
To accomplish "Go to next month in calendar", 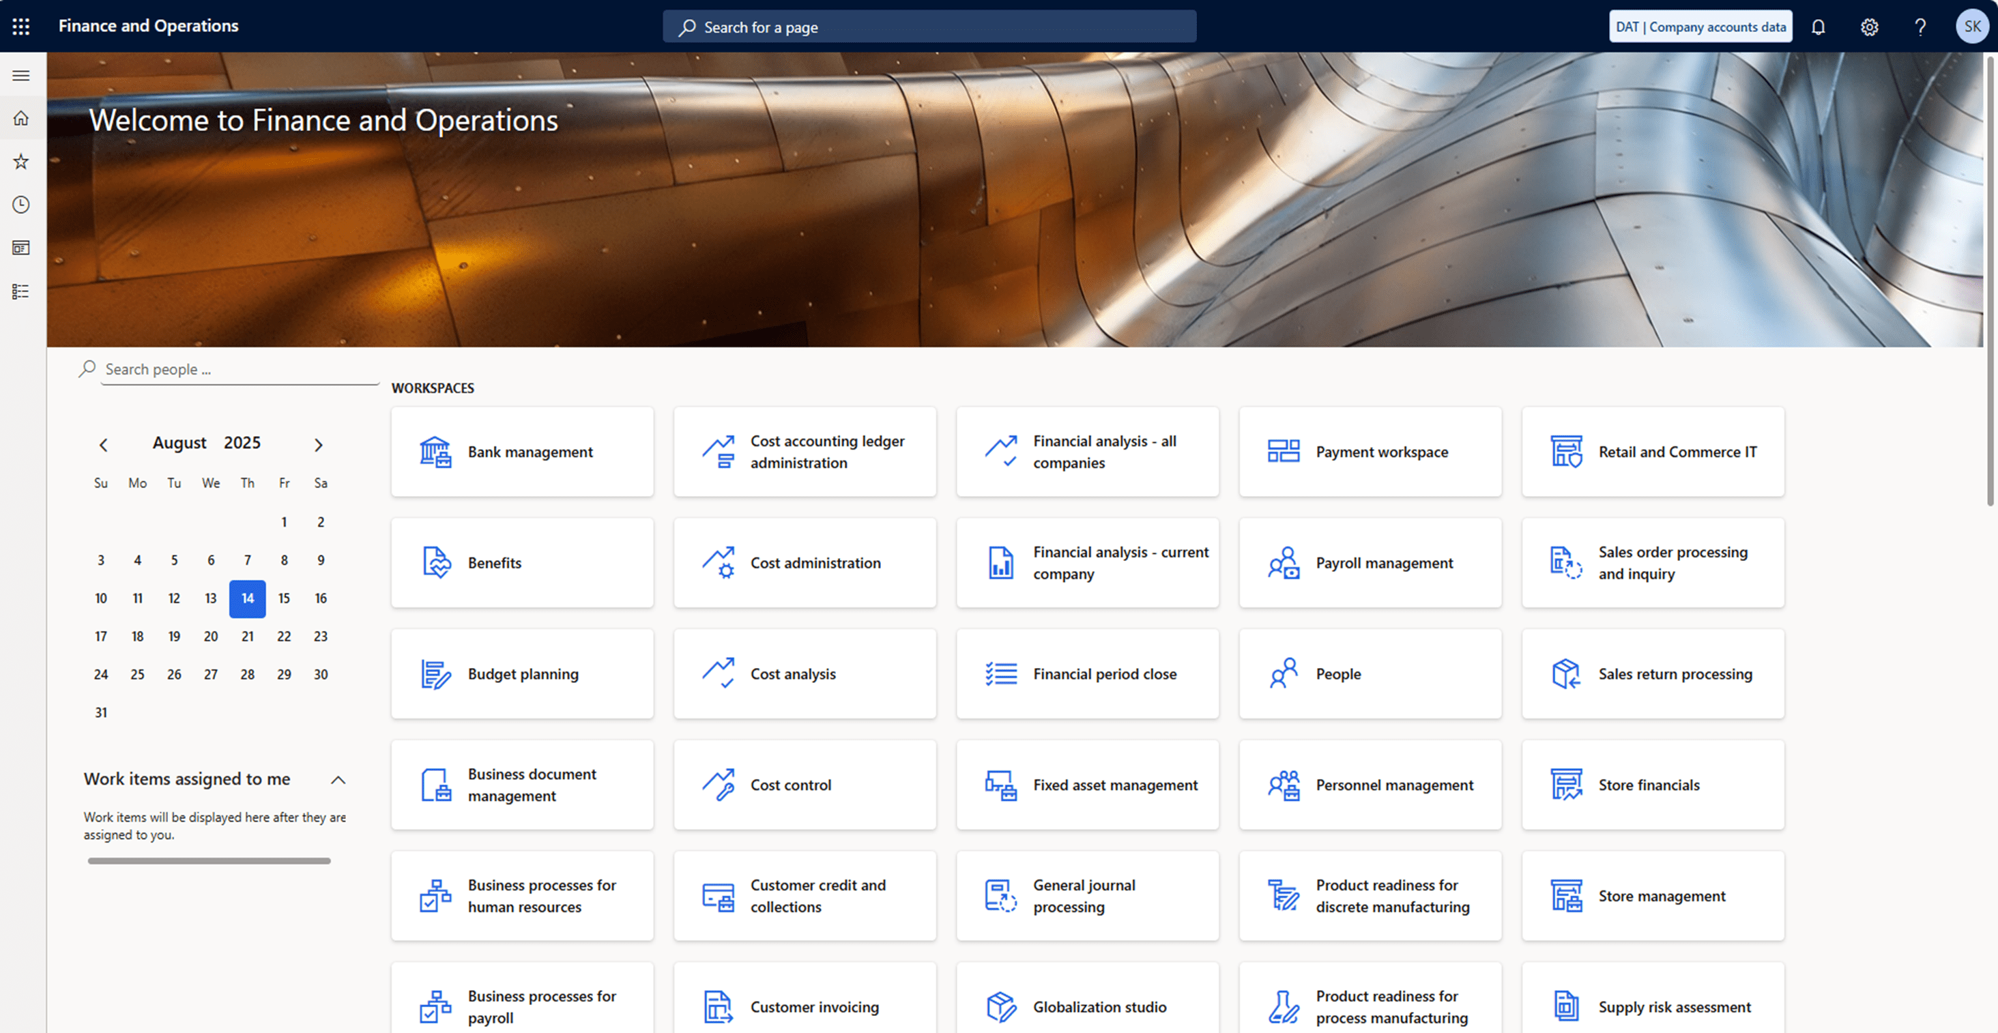I will [318, 444].
